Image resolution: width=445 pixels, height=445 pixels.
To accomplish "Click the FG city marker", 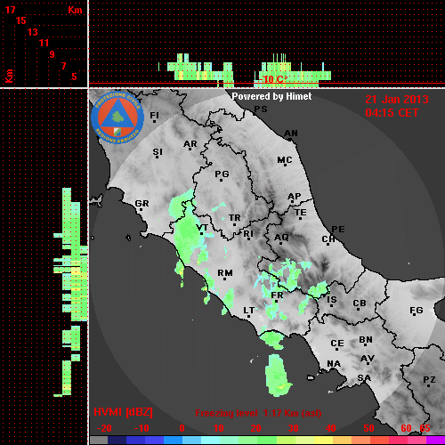I will click(414, 315).
